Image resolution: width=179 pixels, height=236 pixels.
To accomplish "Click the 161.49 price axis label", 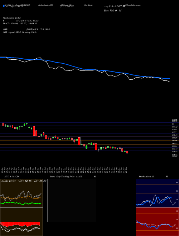I will pos(174,135).
